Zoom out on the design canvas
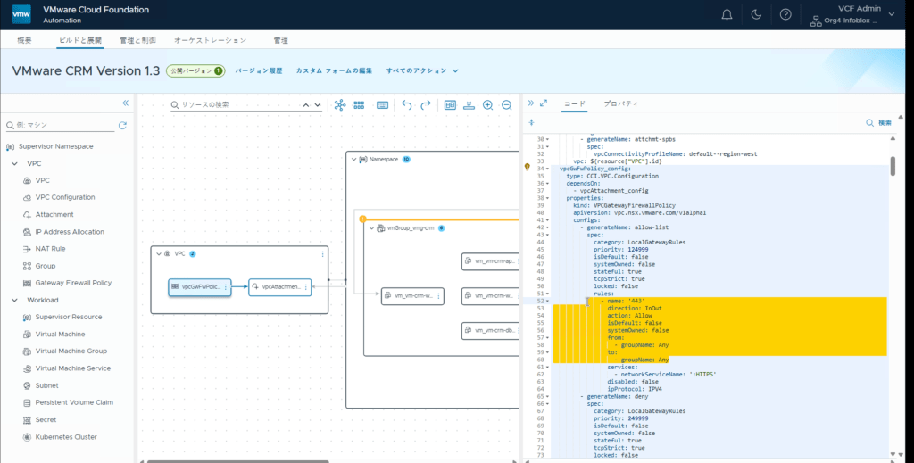The image size is (914, 463). 507,105
